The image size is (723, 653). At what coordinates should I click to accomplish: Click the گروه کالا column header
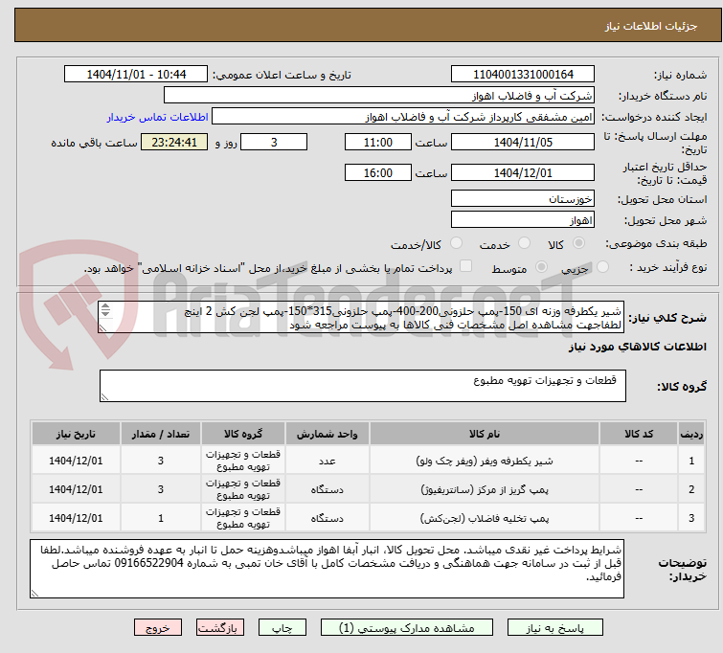243,434
